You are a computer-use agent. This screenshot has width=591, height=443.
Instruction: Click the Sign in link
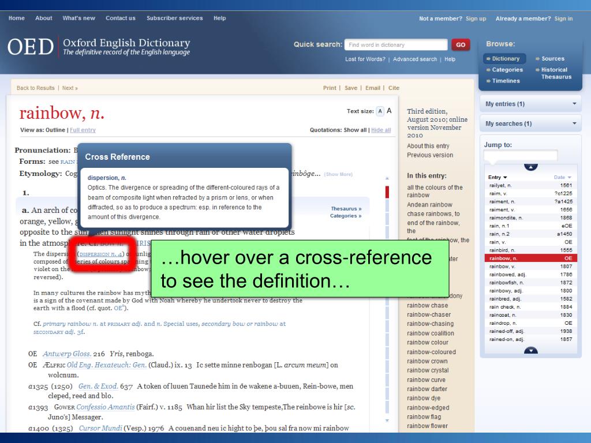coord(563,18)
